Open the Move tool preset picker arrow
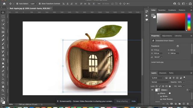193x108 pixels. point(14,4)
